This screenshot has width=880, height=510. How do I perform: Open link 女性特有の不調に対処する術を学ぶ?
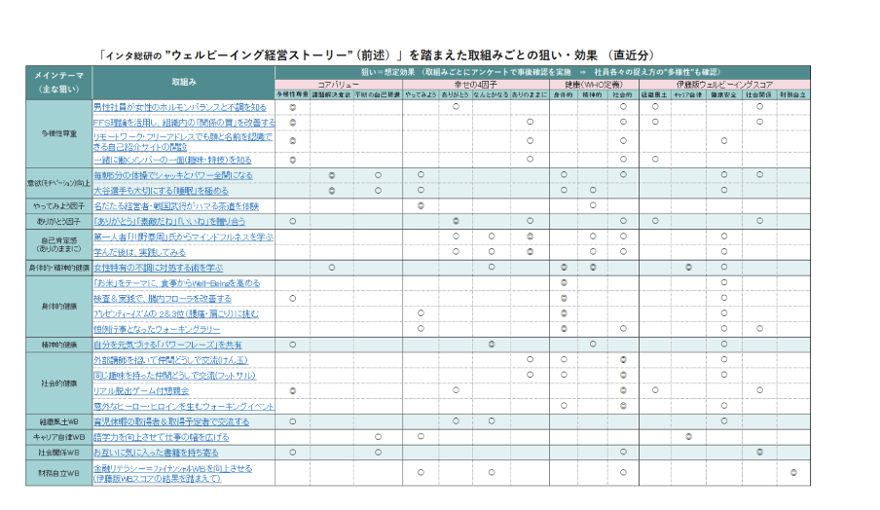[x=158, y=267]
